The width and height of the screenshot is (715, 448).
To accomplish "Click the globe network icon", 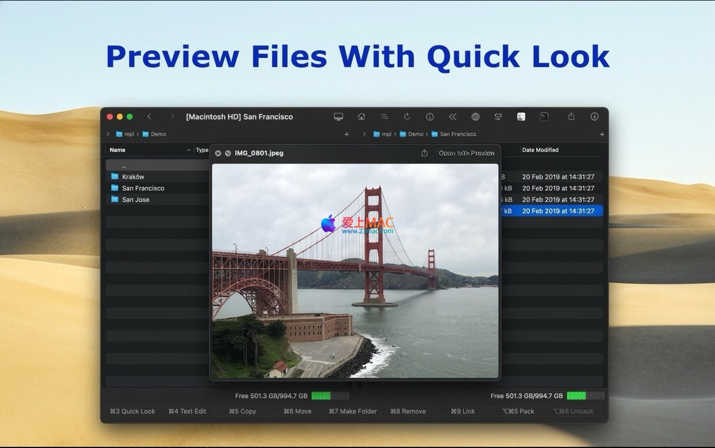I will tap(476, 117).
